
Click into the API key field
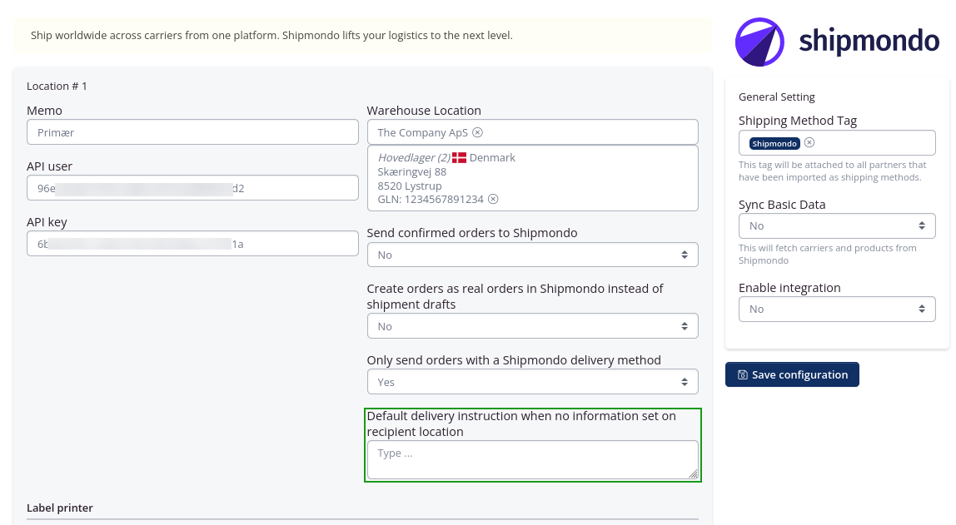(192, 244)
